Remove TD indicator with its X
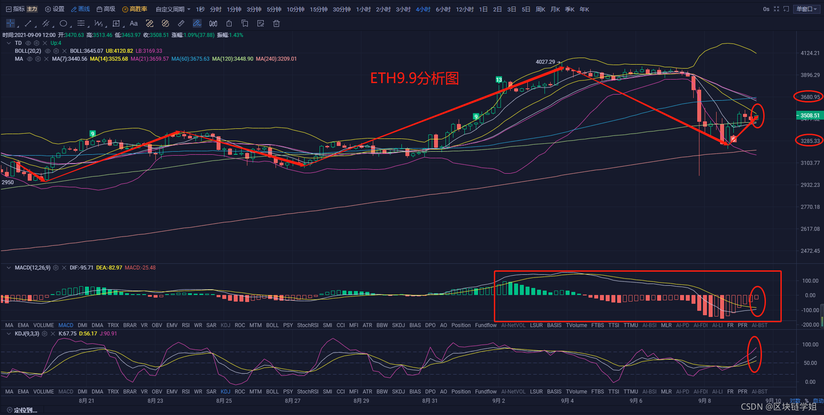824x415 pixels. (x=45, y=43)
